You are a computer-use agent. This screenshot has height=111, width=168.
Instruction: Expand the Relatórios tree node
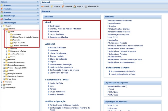tap(4, 60)
